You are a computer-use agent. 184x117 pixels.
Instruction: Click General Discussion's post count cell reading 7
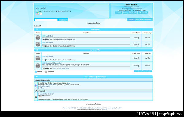click(x=136, y=66)
